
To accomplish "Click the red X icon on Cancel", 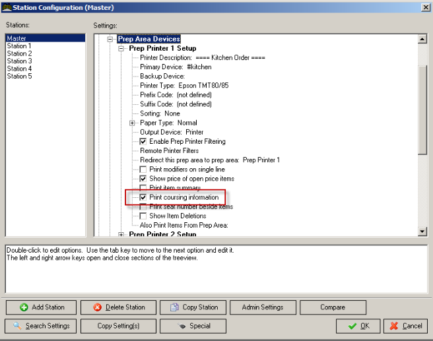I will tap(394, 326).
